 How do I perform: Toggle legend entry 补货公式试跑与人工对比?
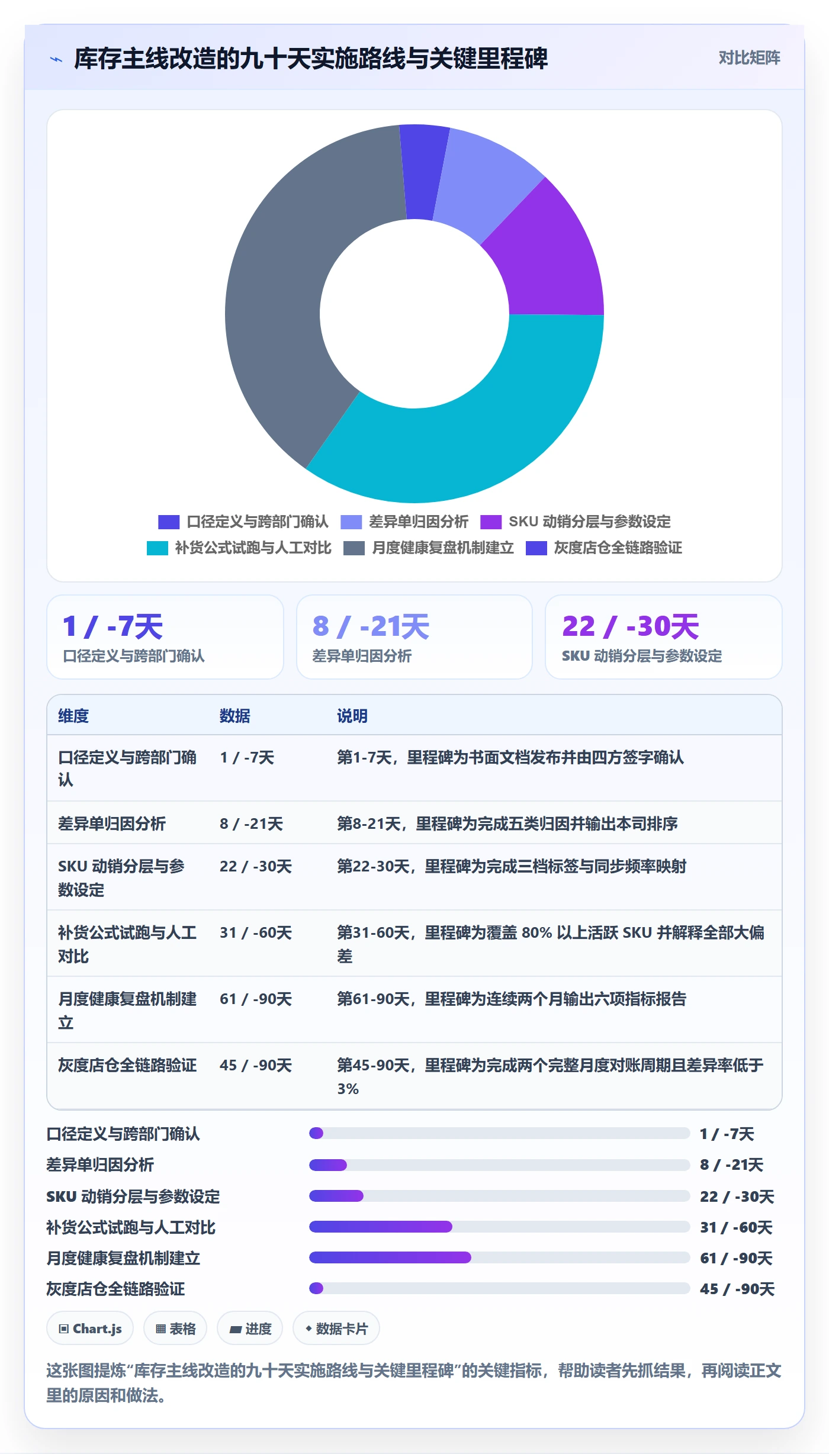[x=239, y=548]
